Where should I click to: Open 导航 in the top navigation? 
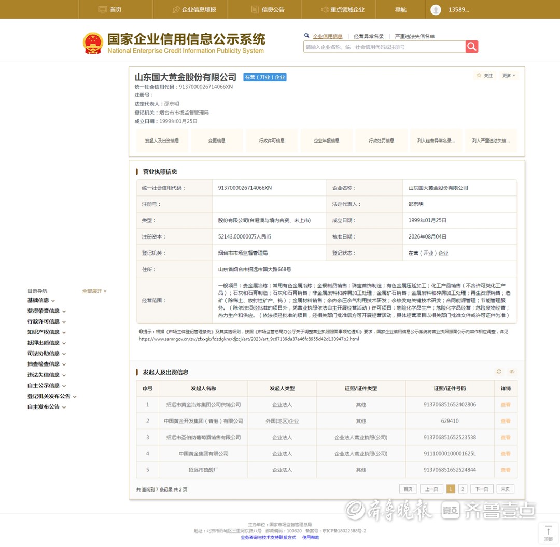[400, 10]
